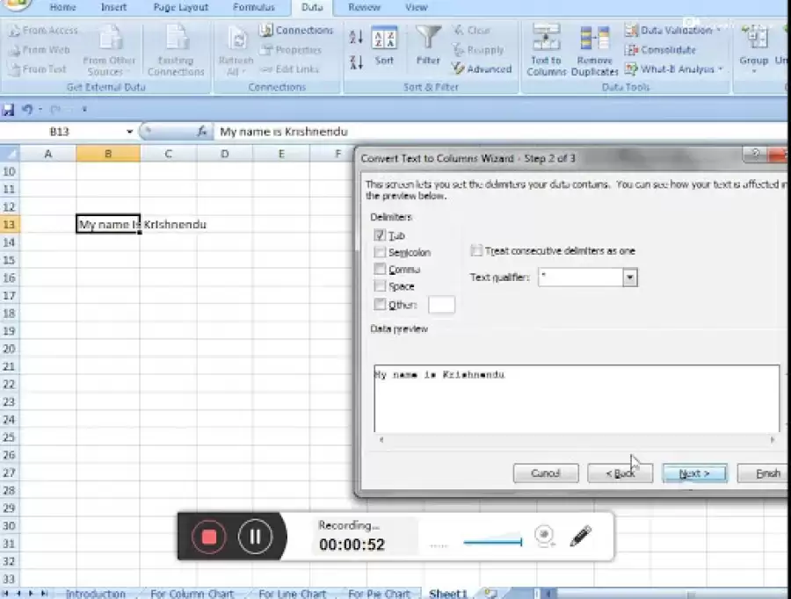Image resolution: width=791 pixels, height=599 pixels.
Task: Switch to the Formulas ribbon tab
Action: pos(254,7)
